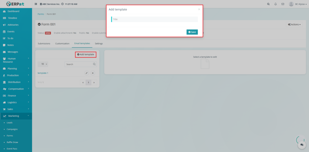Open Campaigns under Marketing
This screenshot has width=309, height=152.
[12, 129]
